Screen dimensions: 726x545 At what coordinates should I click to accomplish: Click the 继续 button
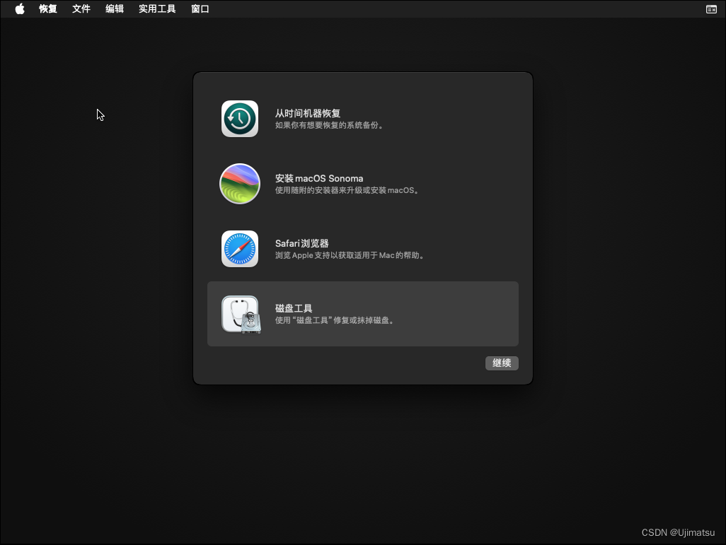pos(502,363)
